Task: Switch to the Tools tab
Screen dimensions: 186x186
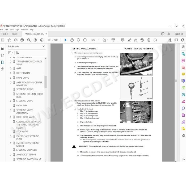Action: click(15, 34)
